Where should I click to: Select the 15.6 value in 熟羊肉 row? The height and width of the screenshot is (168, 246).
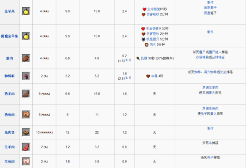pos(97,94)
